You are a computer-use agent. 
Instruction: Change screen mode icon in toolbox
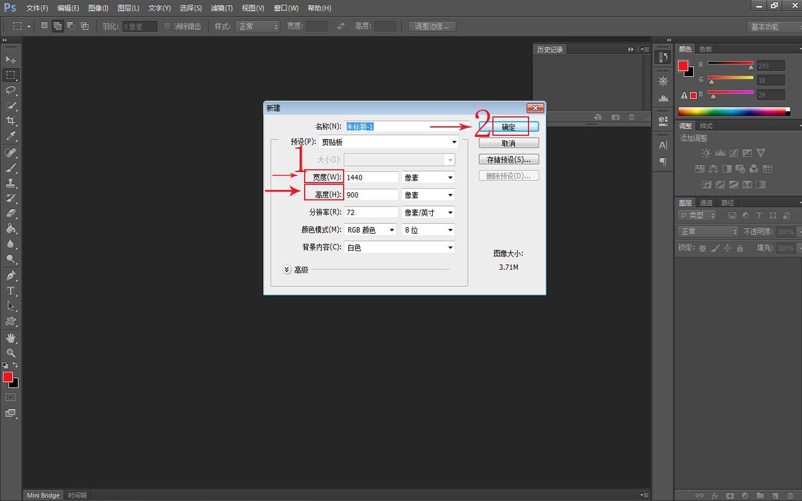(x=11, y=413)
